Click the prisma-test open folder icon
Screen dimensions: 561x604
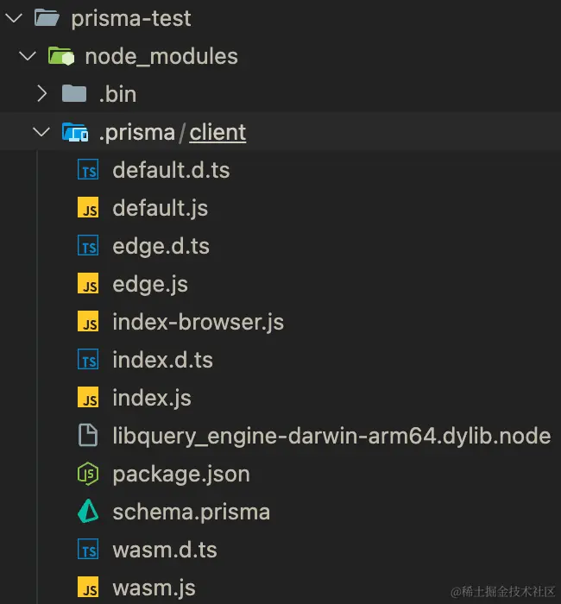(47, 18)
